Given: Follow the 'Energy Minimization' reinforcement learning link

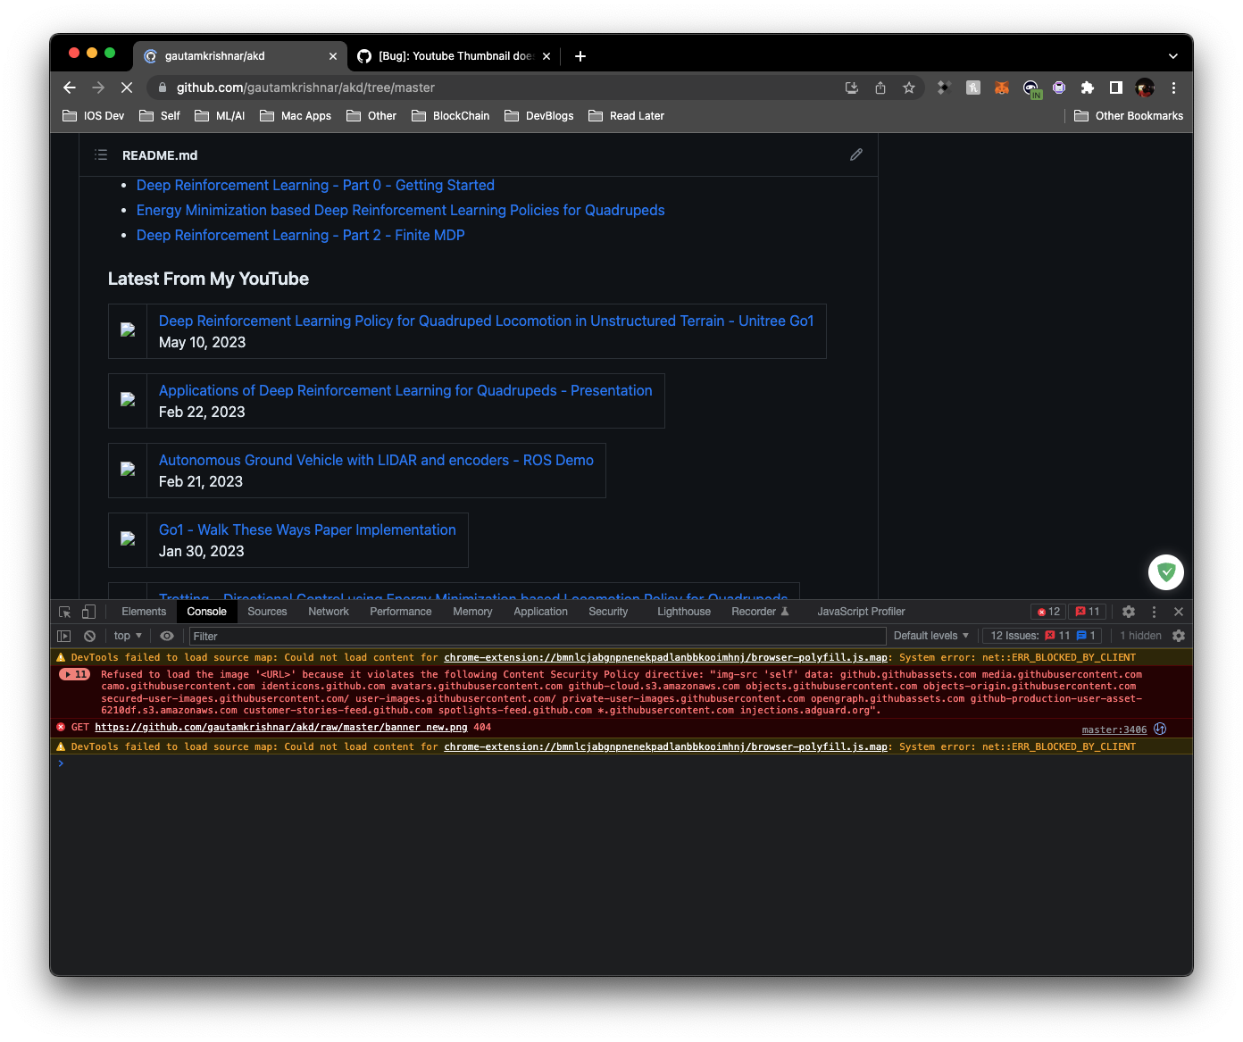Looking at the screenshot, I should click(x=400, y=210).
